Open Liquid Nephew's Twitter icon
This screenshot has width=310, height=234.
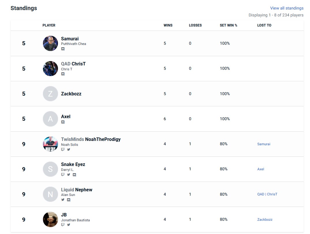63,200
